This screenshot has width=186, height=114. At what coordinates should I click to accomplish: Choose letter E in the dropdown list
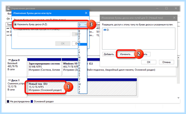click(x=82, y=36)
